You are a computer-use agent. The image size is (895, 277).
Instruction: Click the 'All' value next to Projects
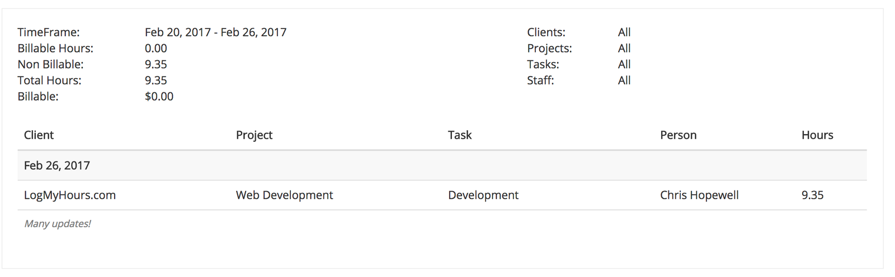(x=624, y=49)
